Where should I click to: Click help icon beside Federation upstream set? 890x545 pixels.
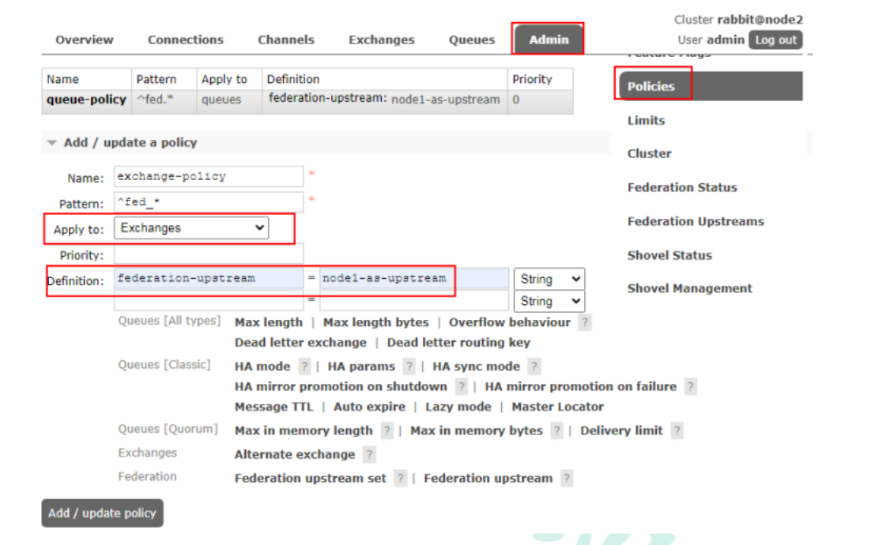[x=401, y=478]
